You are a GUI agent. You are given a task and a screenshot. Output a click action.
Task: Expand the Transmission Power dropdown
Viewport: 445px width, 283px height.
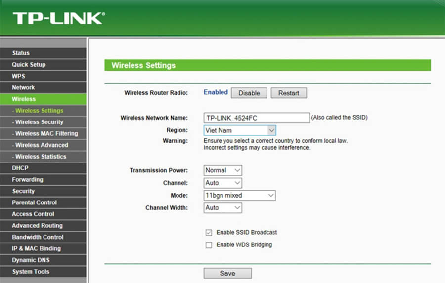223,170
